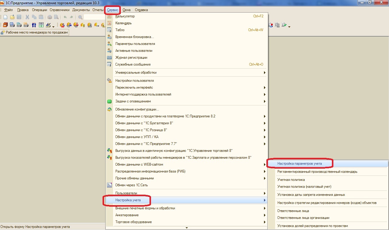Expand Обмен данными с WEB-сайтом submenu
Image resolution: width=389 pixels, height=230 pixels.
click(187, 164)
